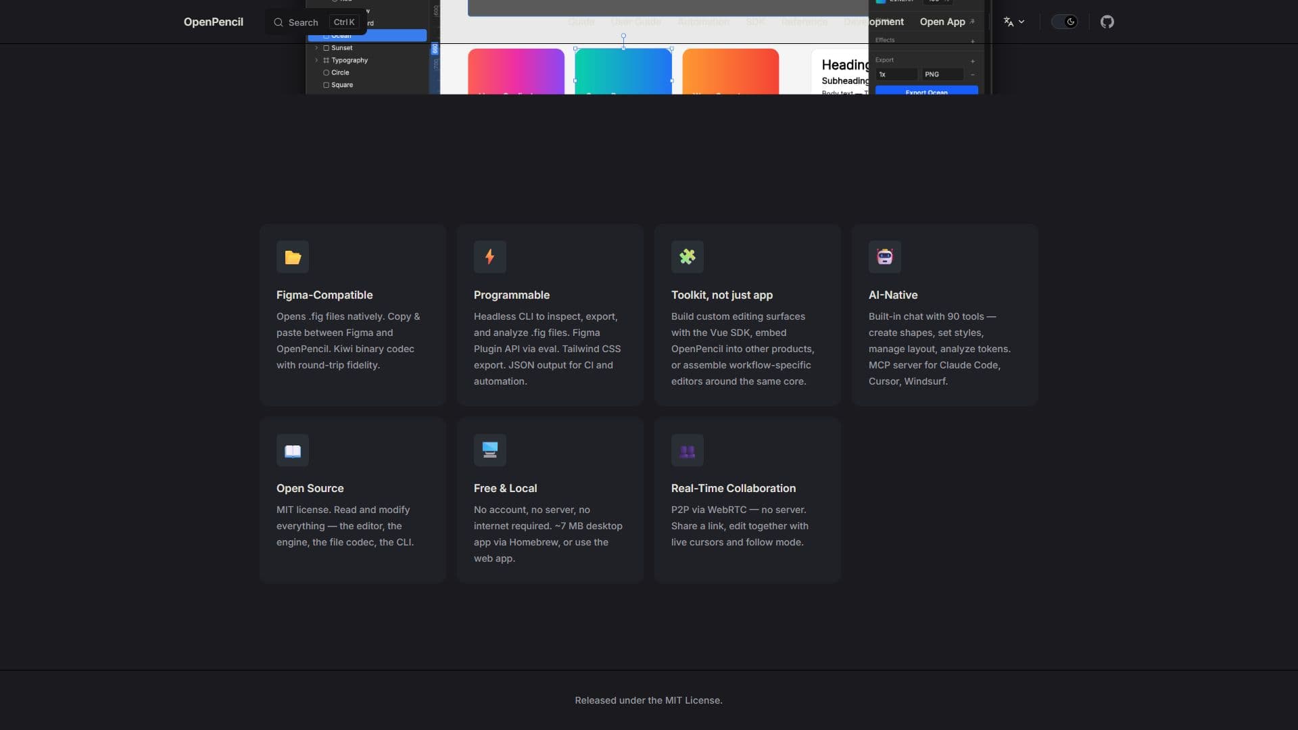The height and width of the screenshot is (730, 1298).
Task: Click the 'Build custom editing surfaces' description
Action: (742, 349)
